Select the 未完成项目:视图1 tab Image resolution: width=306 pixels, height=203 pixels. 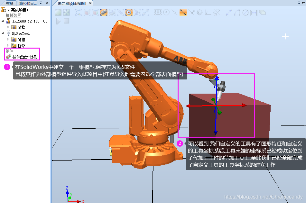coord(72,3)
